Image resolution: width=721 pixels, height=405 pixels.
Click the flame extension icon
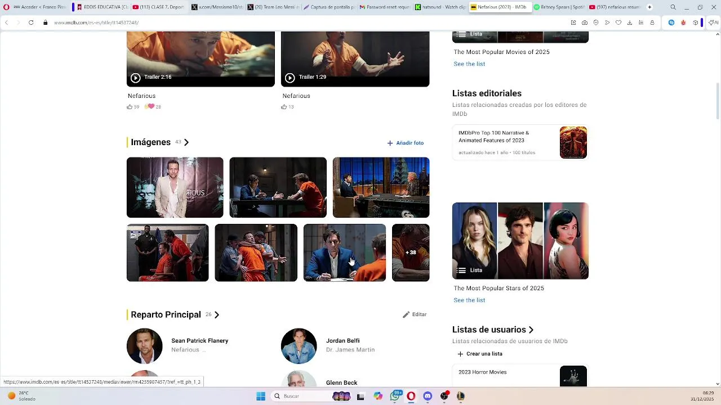click(x=683, y=22)
